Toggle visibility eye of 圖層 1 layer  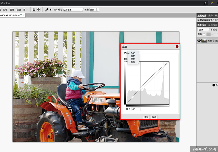199,41
